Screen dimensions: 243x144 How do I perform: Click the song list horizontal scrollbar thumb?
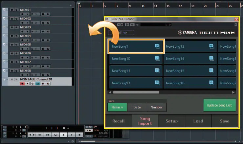(x=136, y=92)
